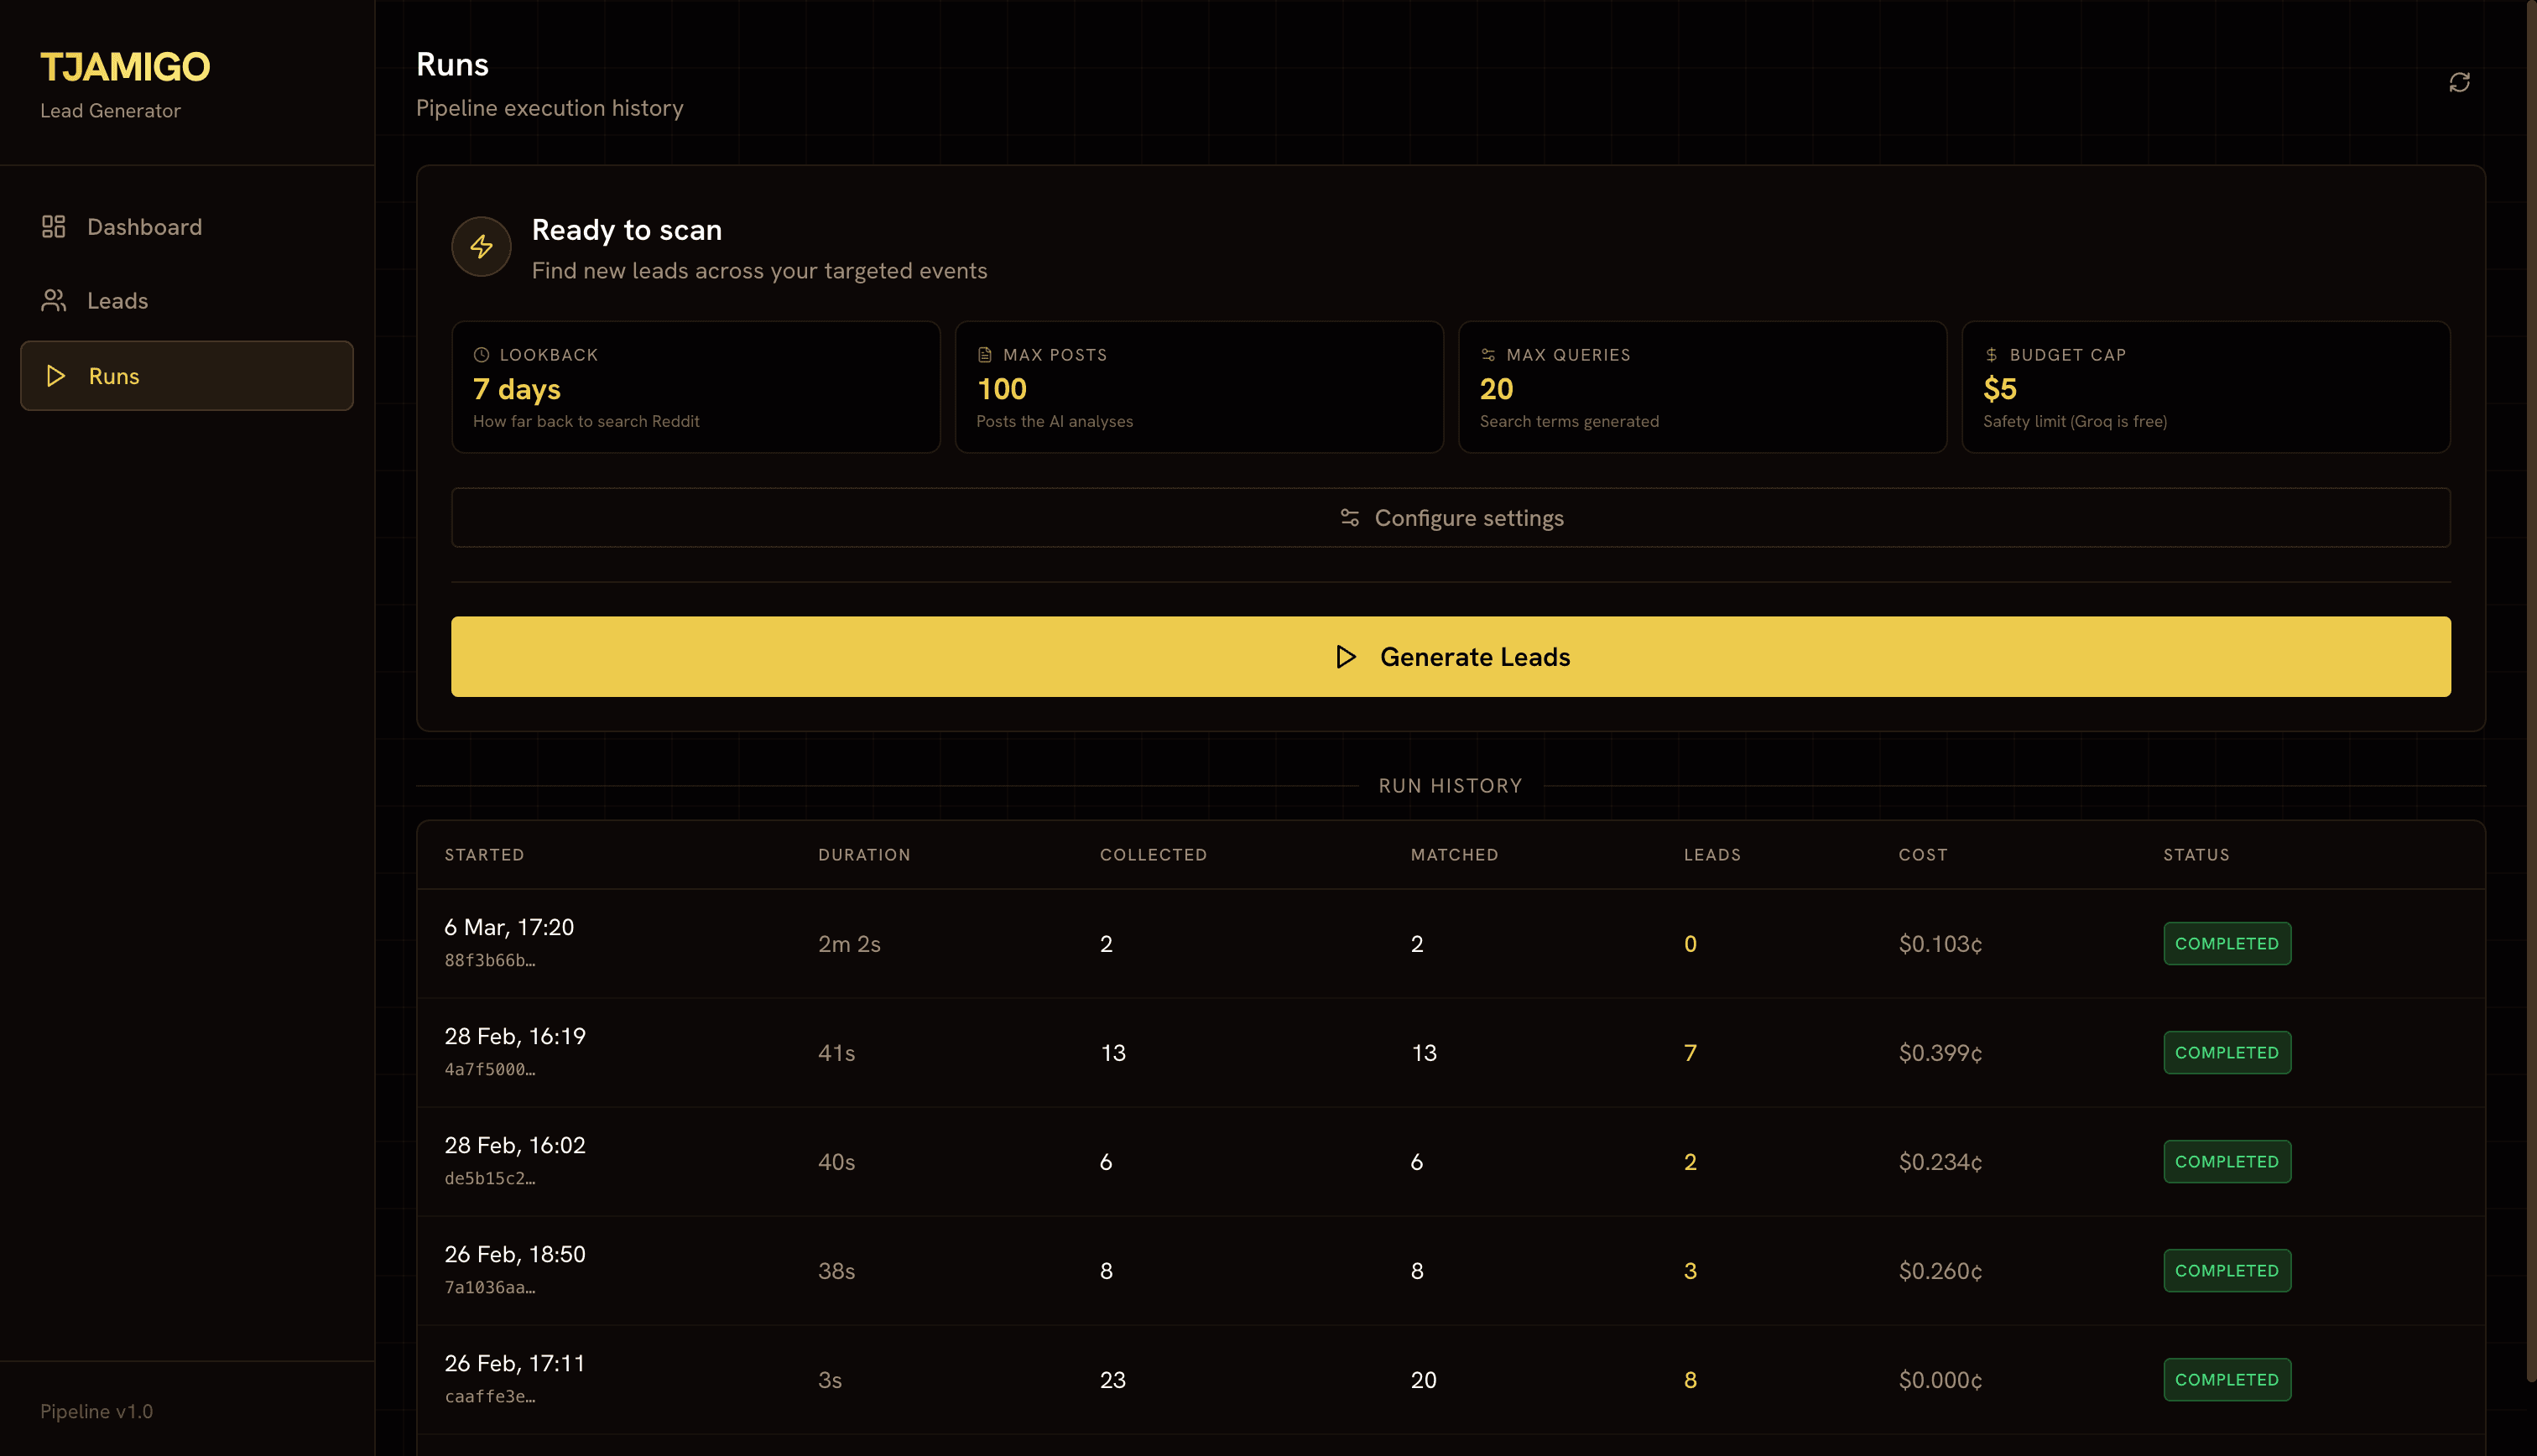Image resolution: width=2537 pixels, height=1456 pixels.
Task: Click the document icon on the Max Posts card
Action: pos(984,354)
